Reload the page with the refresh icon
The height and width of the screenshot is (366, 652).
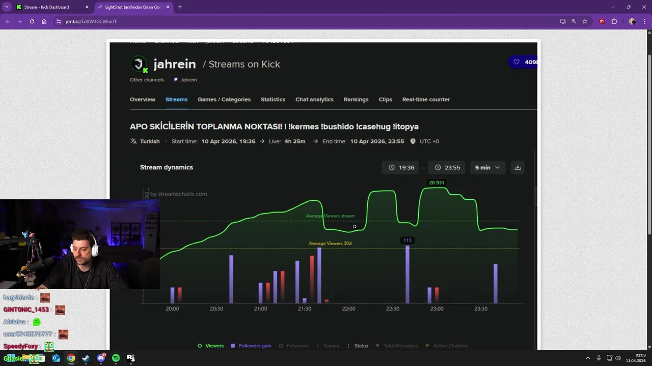point(32,21)
